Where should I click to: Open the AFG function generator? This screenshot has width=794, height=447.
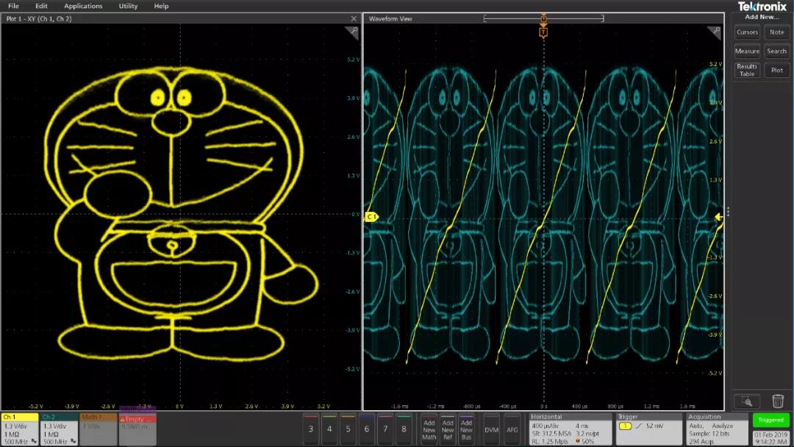(512, 429)
